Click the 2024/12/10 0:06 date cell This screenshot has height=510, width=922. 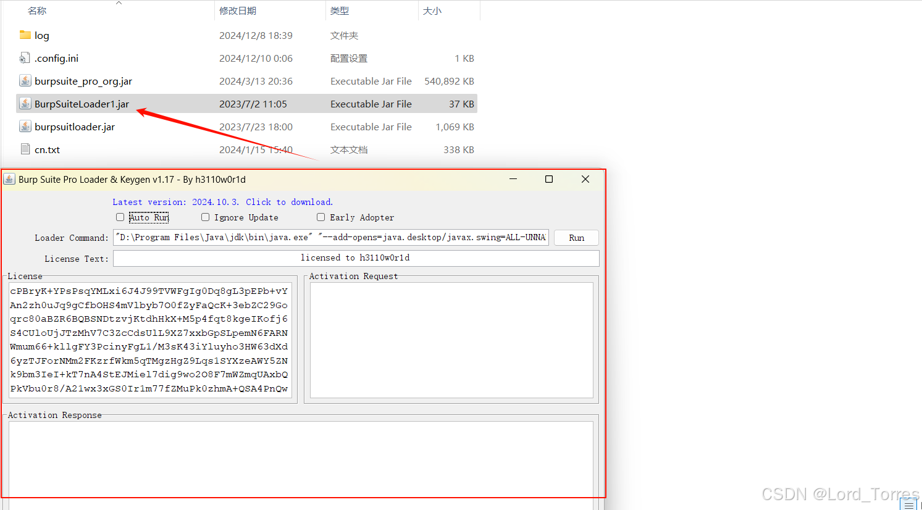coord(256,58)
